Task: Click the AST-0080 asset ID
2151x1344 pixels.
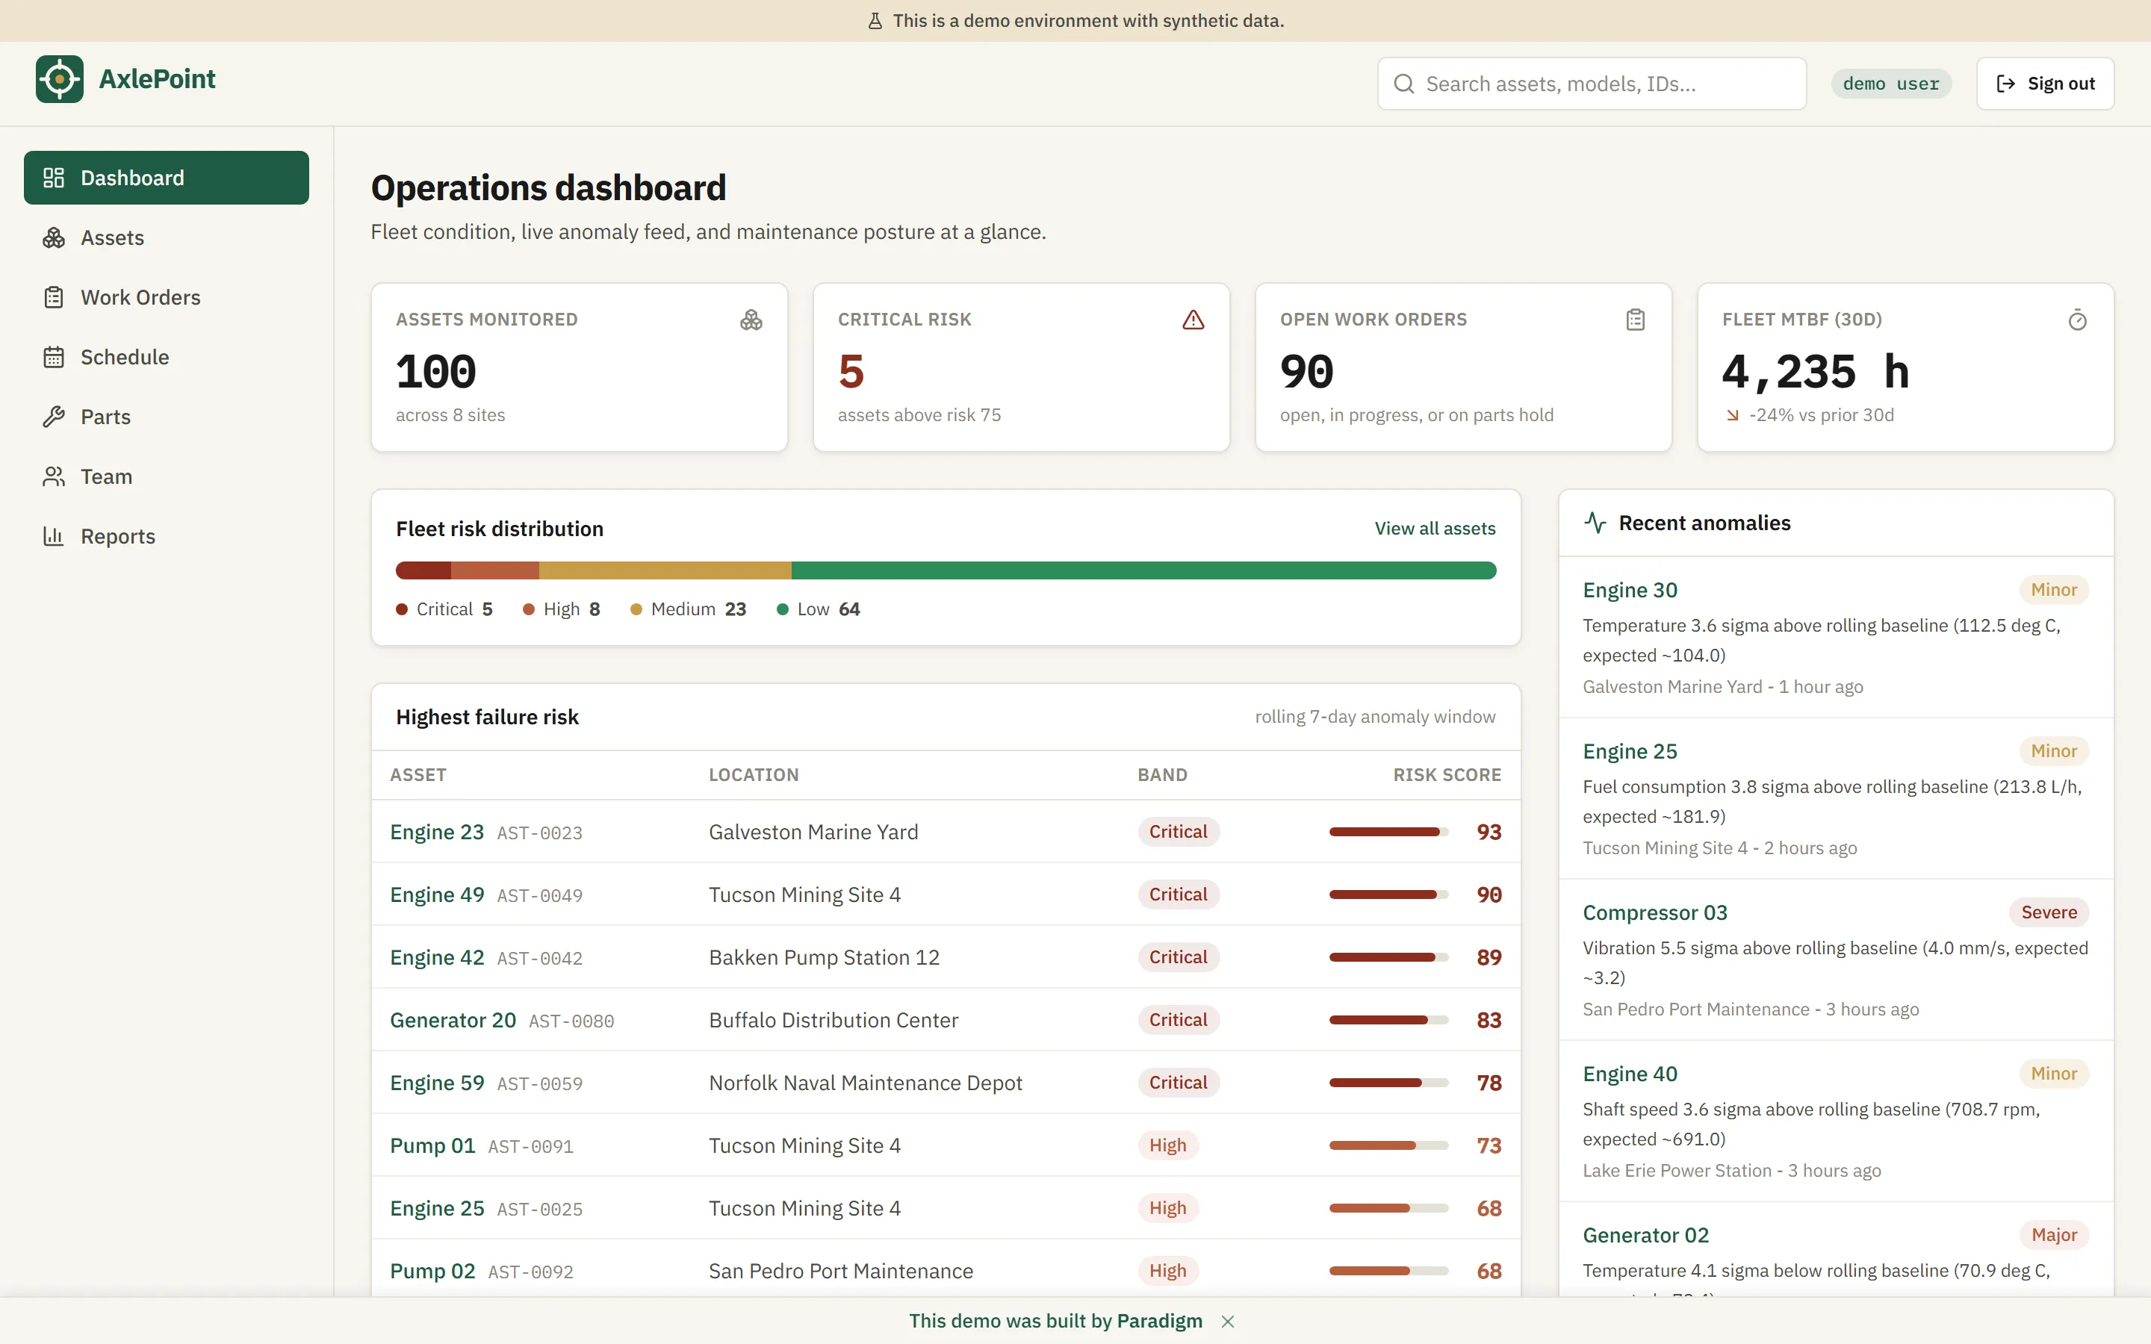Action: (x=571, y=1021)
